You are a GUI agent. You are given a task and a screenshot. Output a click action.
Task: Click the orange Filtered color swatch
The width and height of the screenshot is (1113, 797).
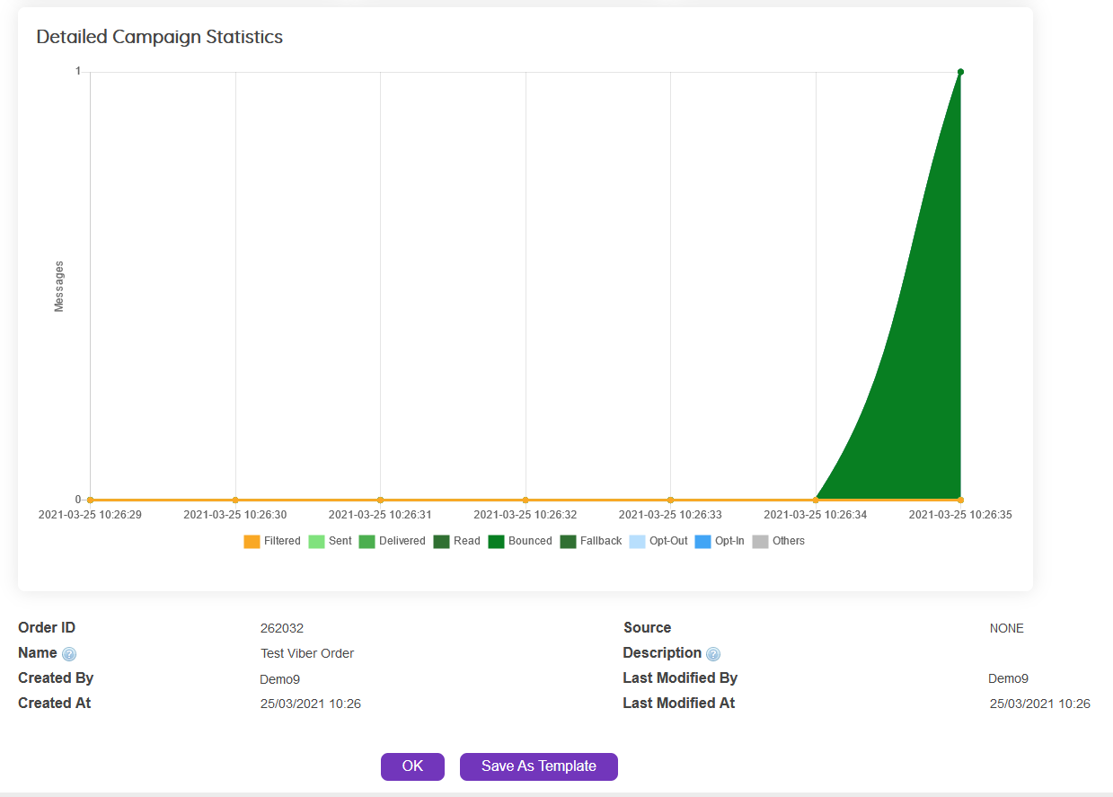(252, 542)
